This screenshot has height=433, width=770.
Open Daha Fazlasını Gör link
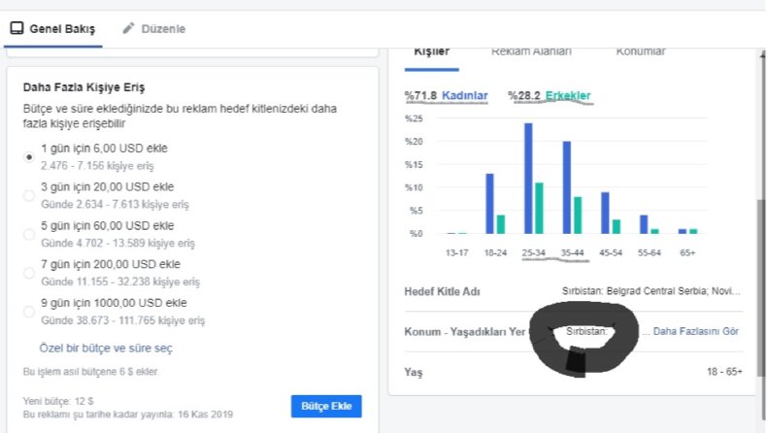pos(696,331)
